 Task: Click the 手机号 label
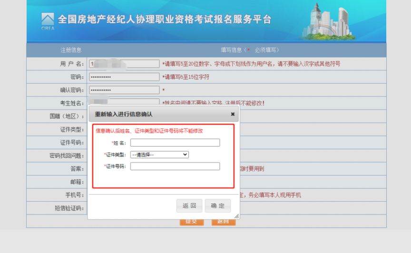74,195
